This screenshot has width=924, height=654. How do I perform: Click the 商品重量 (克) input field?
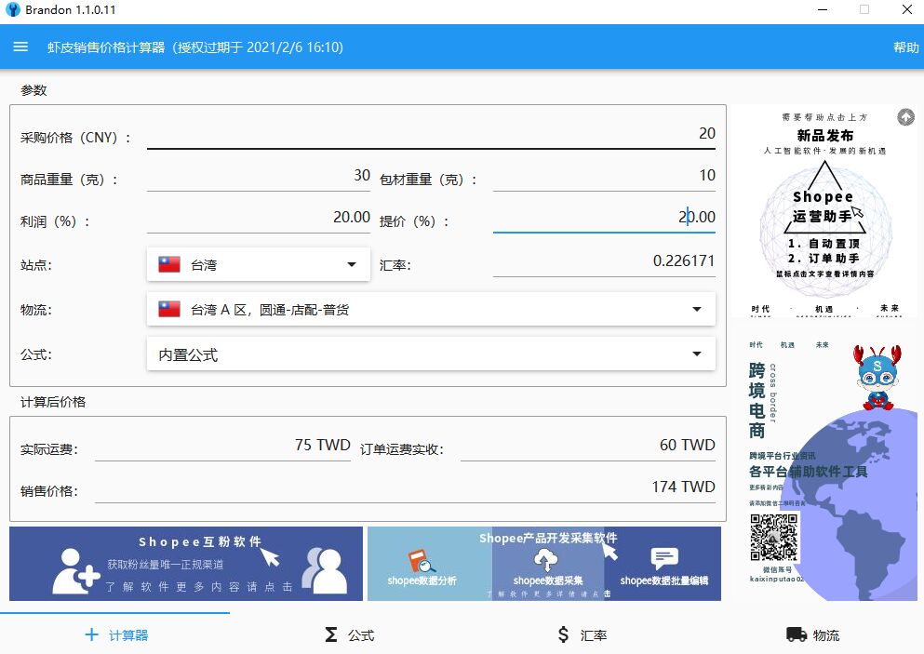(258, 176)
